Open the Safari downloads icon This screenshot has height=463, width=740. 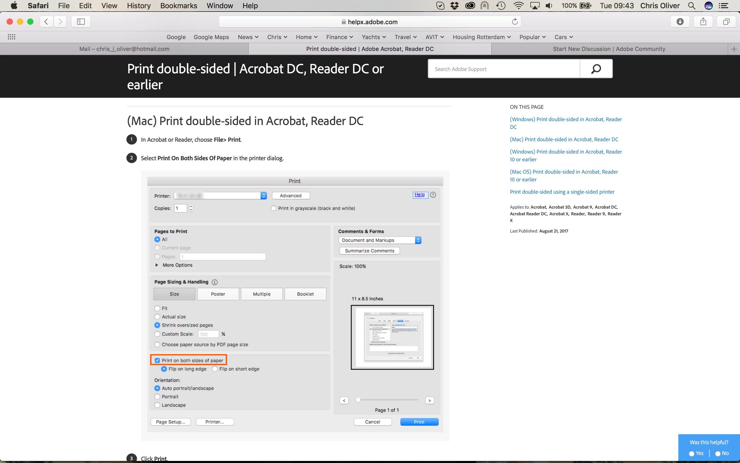pos(680,22)
